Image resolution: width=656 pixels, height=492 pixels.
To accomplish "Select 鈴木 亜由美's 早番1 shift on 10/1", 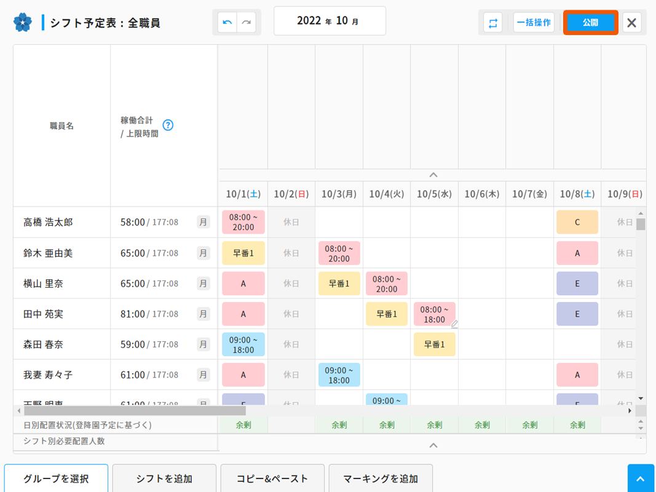I will (x=243, y=253).
